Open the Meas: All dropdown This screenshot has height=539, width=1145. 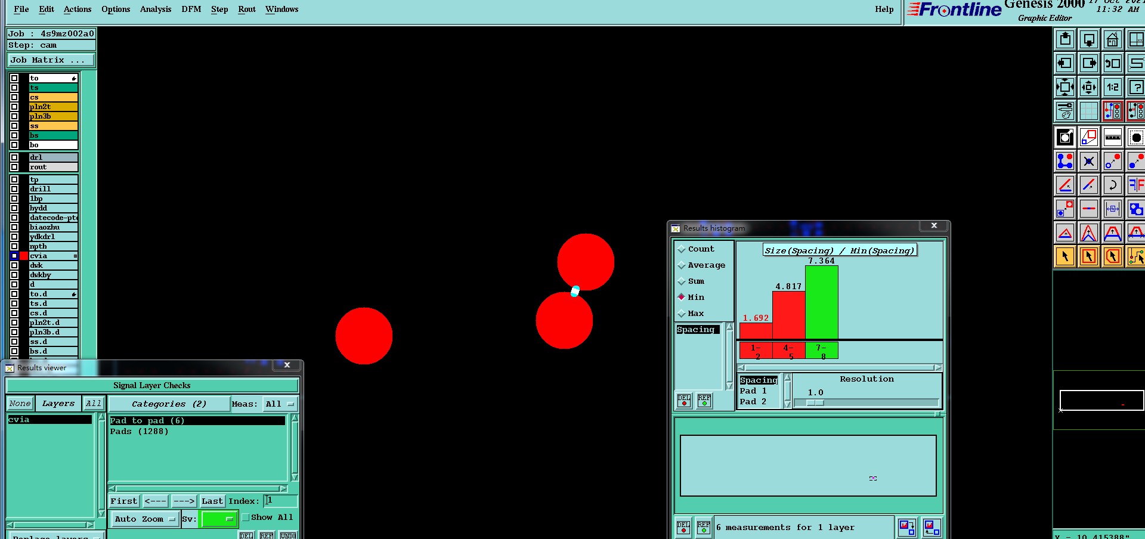280,404
